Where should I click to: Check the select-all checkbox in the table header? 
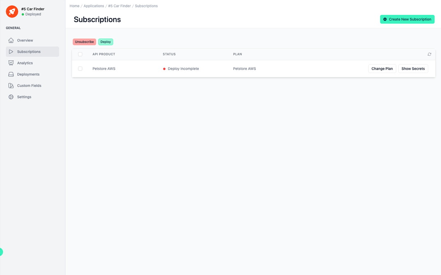tap(80, 54)
